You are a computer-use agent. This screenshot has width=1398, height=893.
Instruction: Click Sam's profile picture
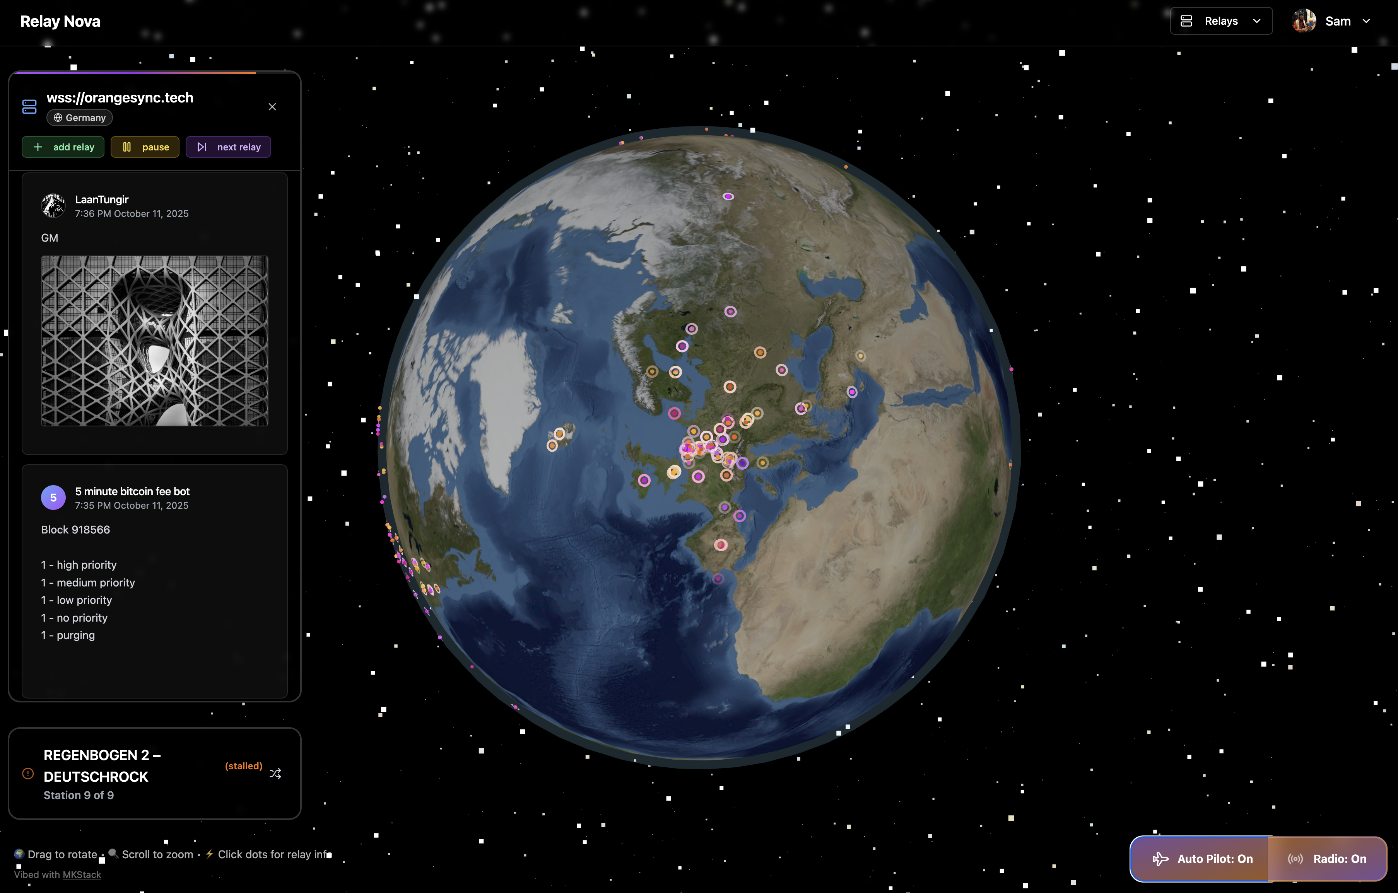(1304, 21)
